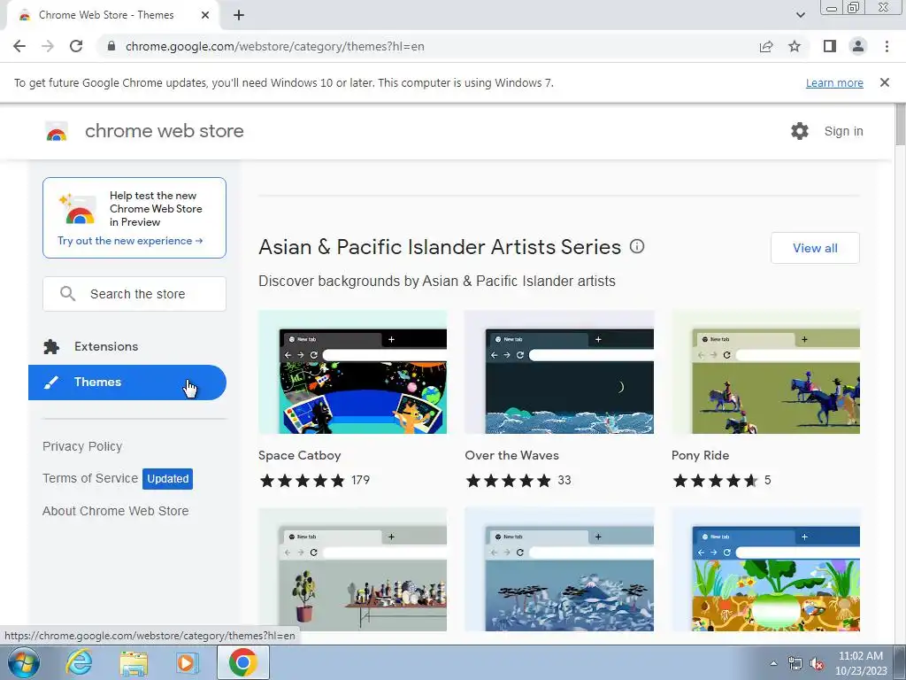This screenshot has height=680, width=906.
Task: Launch Internet Explorer from the taskbar
Action: pyautogui.click(x=79, y=662)
